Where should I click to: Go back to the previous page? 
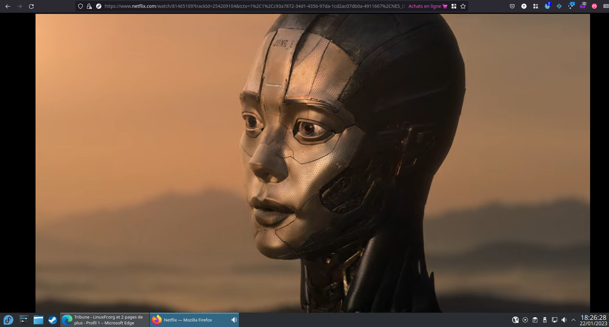coord(8,6)
